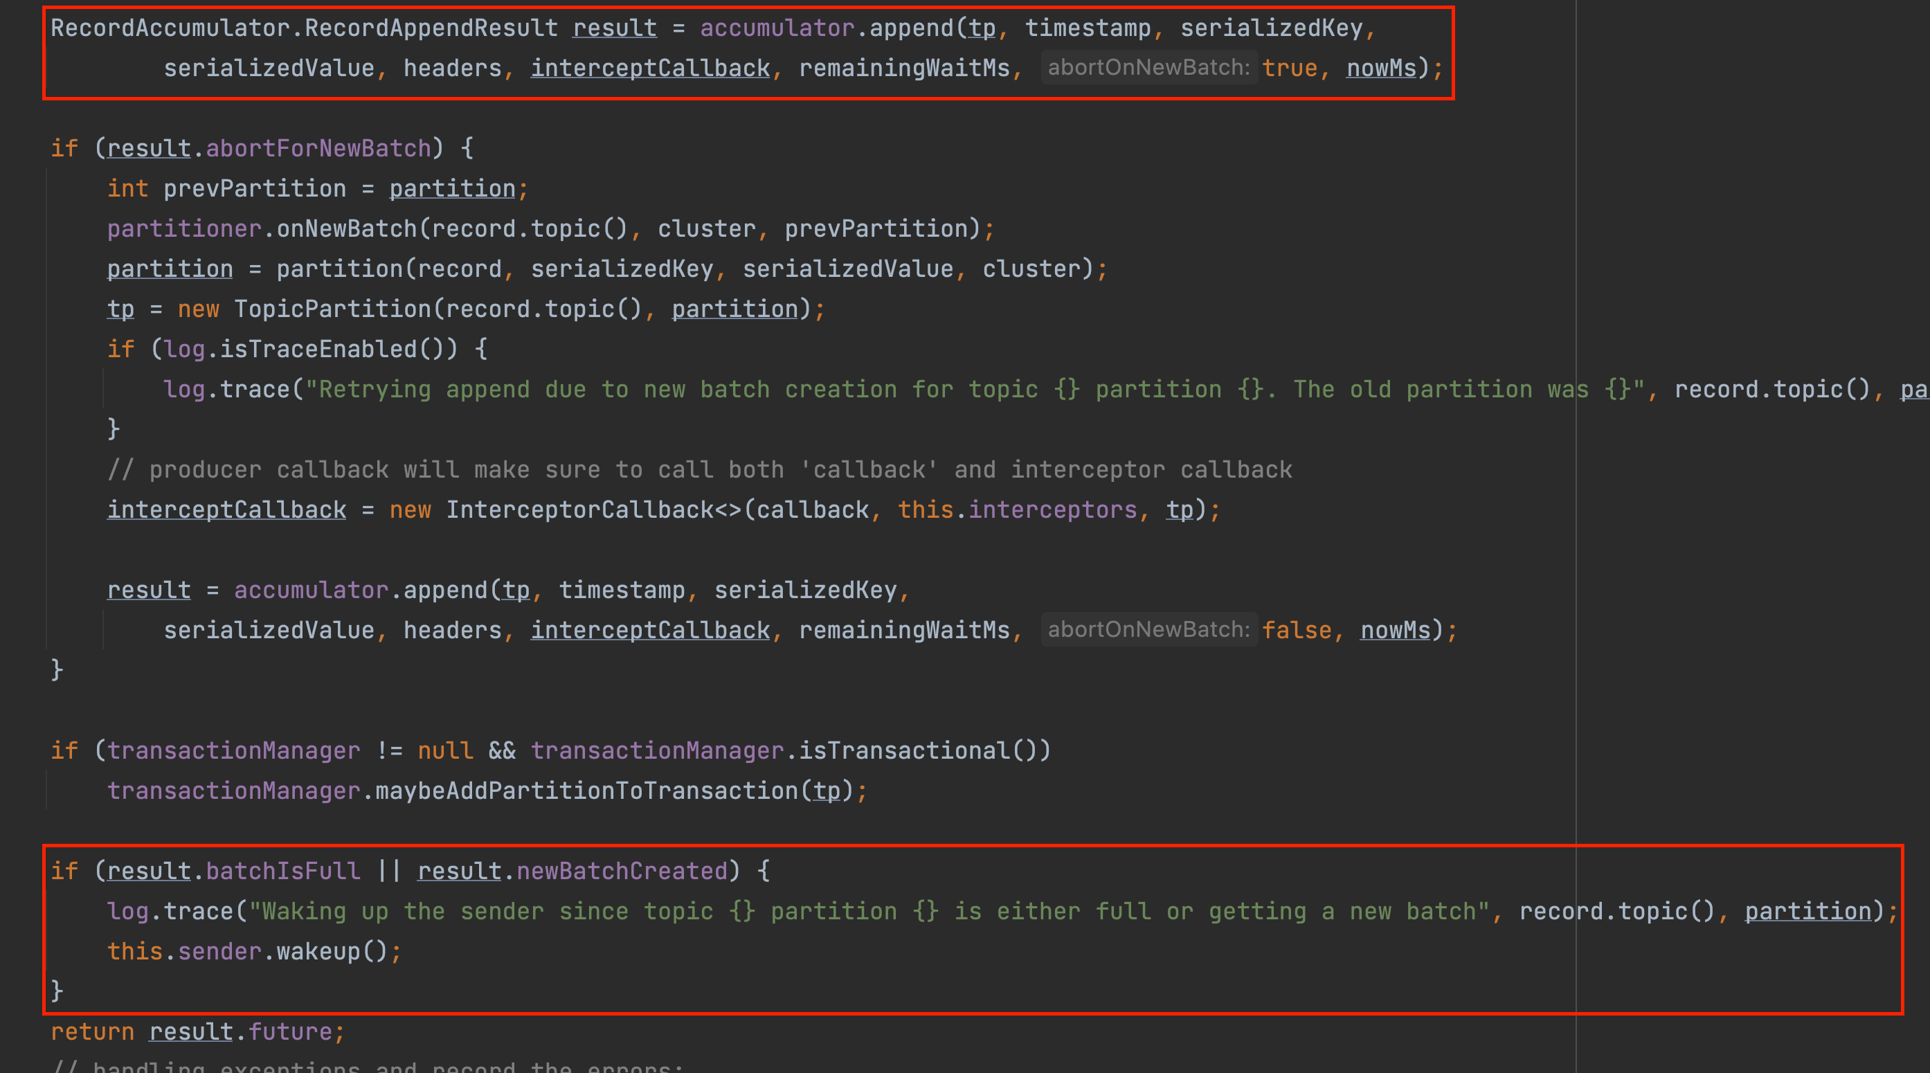Click the InterceptorCallback constructor name

(579, 510)
